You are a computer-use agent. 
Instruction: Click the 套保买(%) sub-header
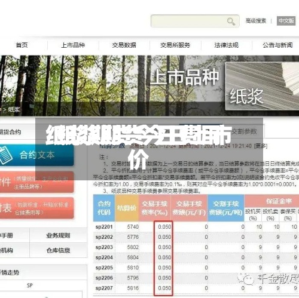(x=288, y=214)
